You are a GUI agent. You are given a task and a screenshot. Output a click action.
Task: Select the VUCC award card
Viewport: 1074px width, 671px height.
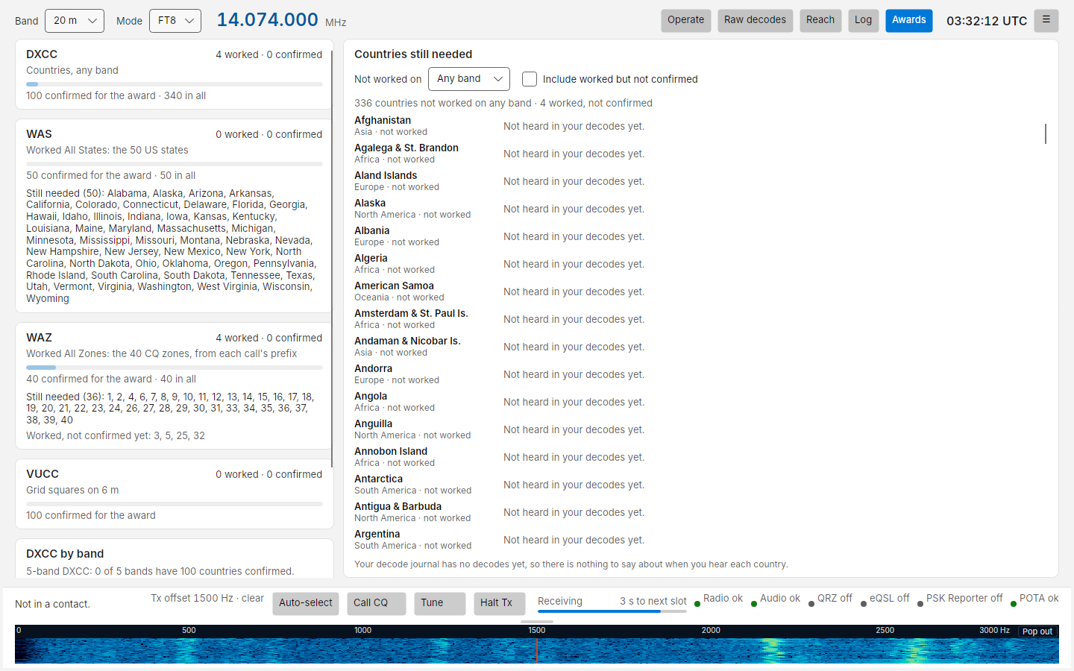[x=174, y=494]
